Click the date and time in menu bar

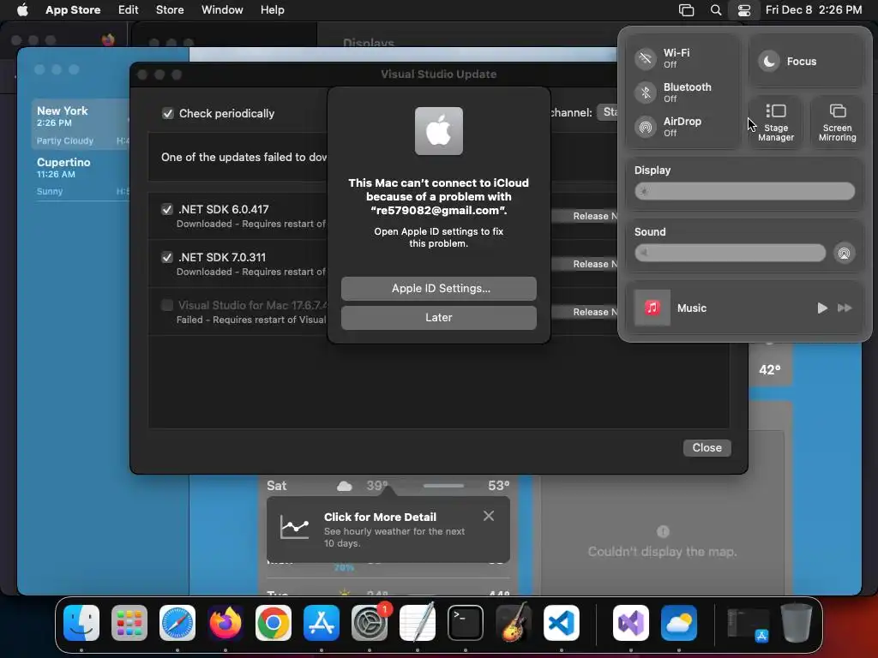813,10
